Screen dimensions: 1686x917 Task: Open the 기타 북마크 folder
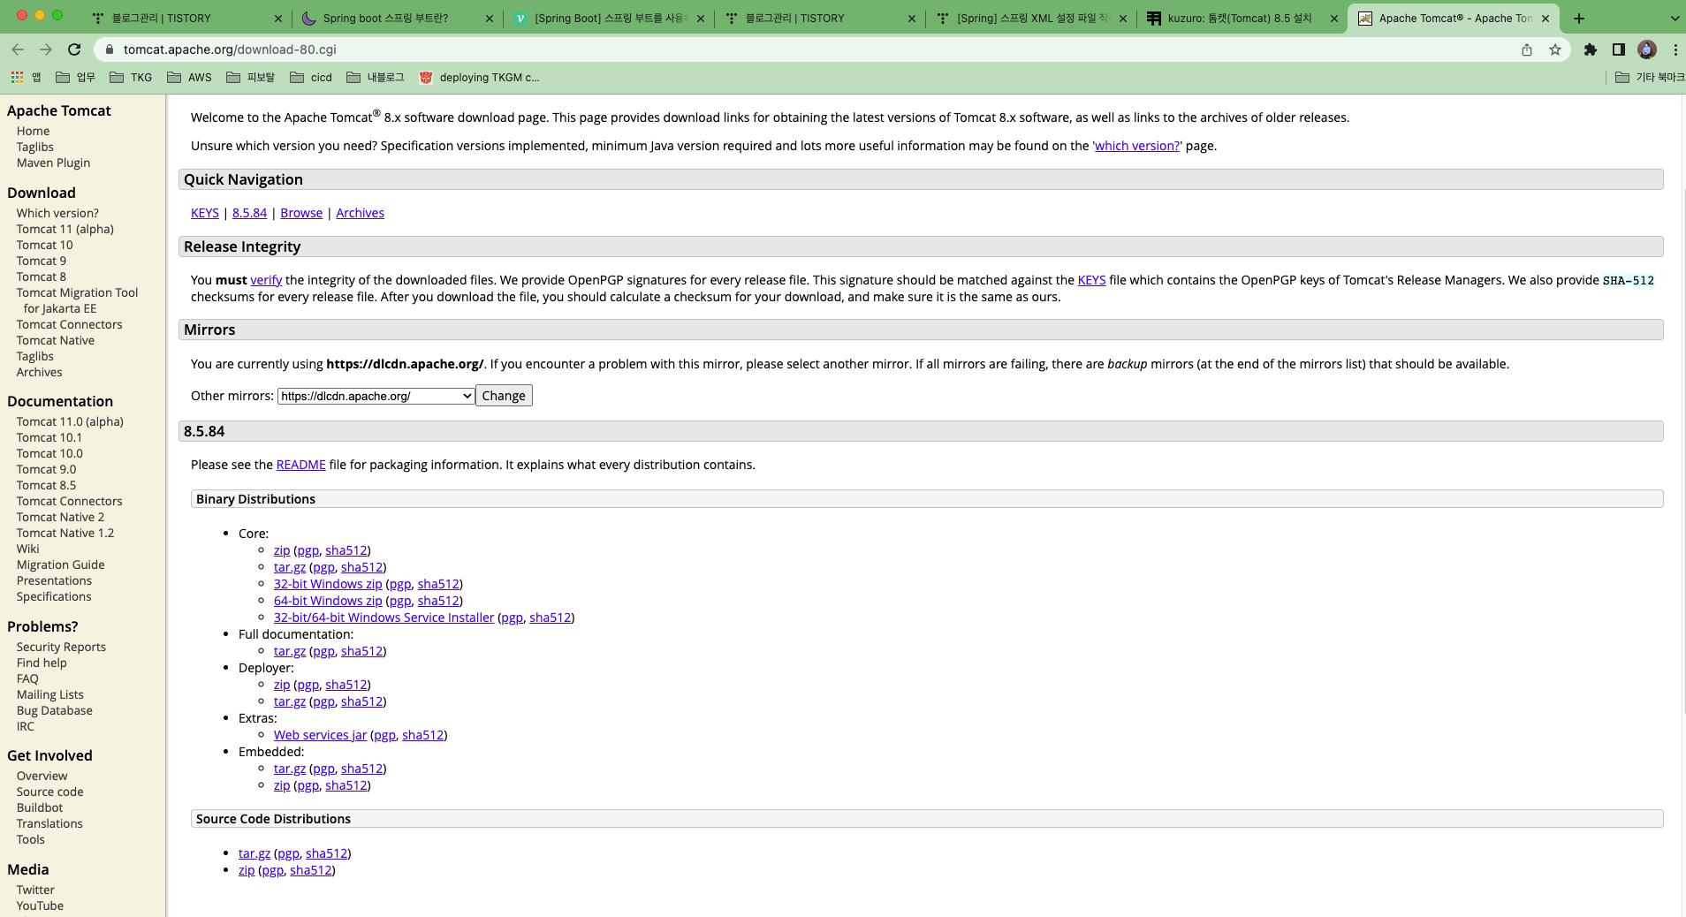[x=1650, y=78]
